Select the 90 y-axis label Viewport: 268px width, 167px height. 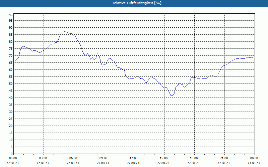[x=11, y=28]
